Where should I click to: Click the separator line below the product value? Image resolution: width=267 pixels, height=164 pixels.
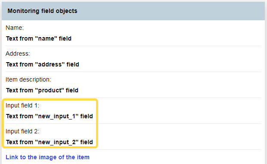(133, 98)
